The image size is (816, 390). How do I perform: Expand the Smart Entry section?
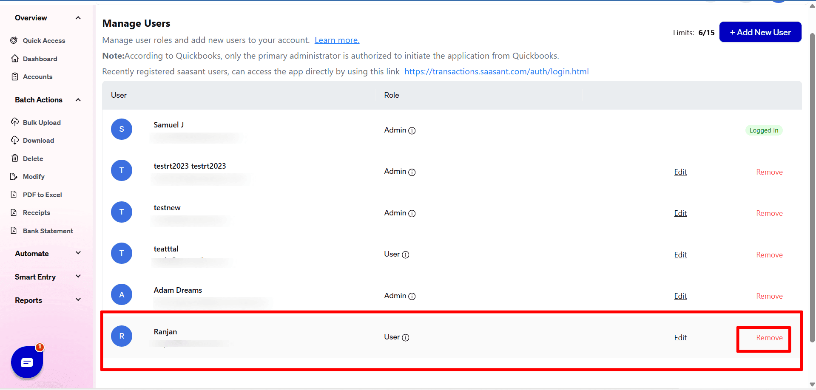(x=78, y=276)
